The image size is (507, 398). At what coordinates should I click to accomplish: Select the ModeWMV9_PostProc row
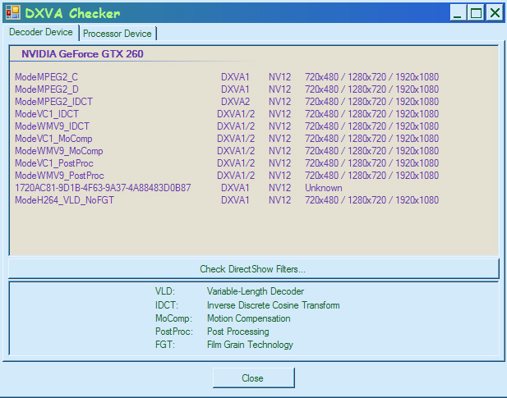point(227,176)
